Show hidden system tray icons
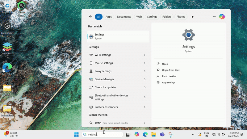This screenshot has width=247, height=139. [193, 134]
